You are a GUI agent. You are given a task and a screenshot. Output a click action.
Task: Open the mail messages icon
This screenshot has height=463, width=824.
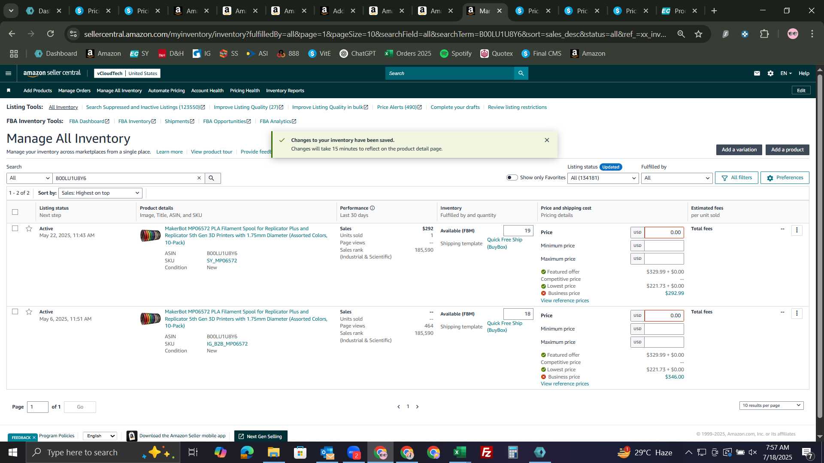click(757, 73)
